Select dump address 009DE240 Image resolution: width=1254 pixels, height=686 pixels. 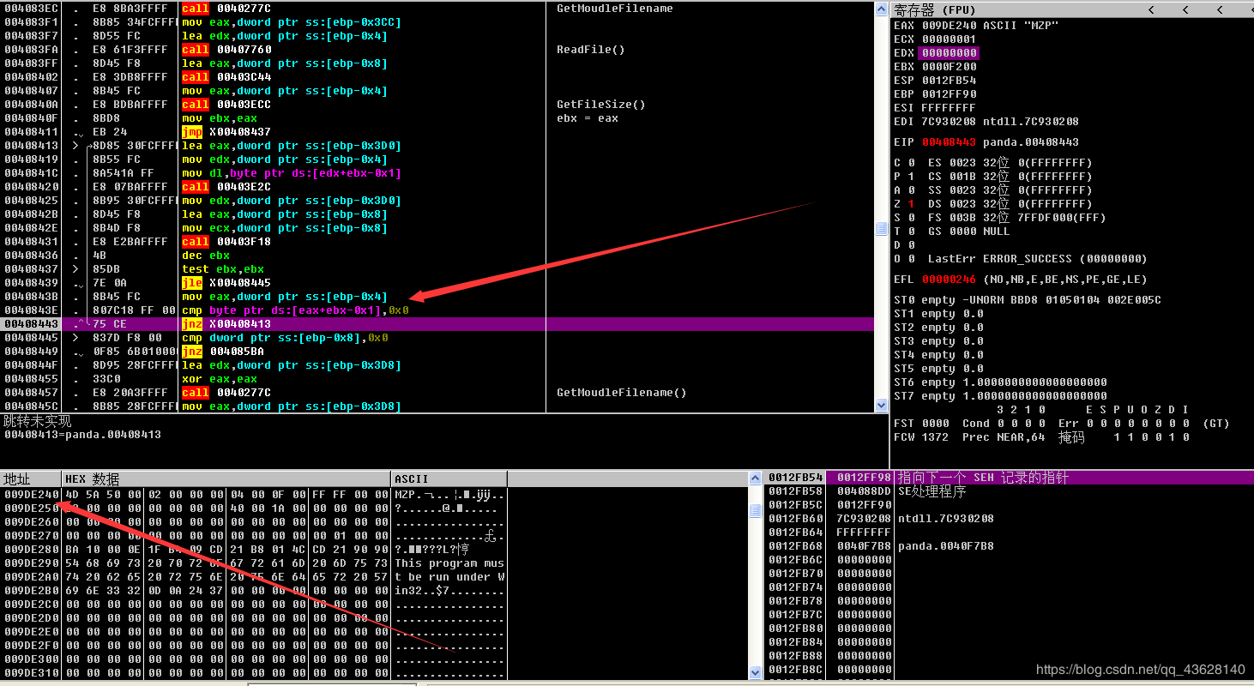pyautogui.click(x=31, y=495)
